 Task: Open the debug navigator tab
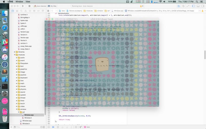click(x=34, y=11)
